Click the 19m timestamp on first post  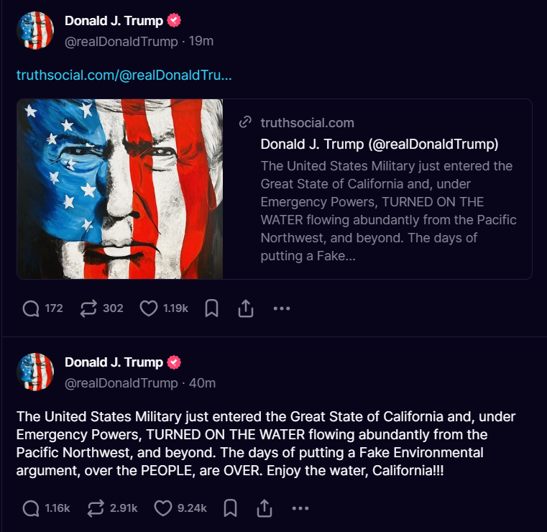click(201, 42)
